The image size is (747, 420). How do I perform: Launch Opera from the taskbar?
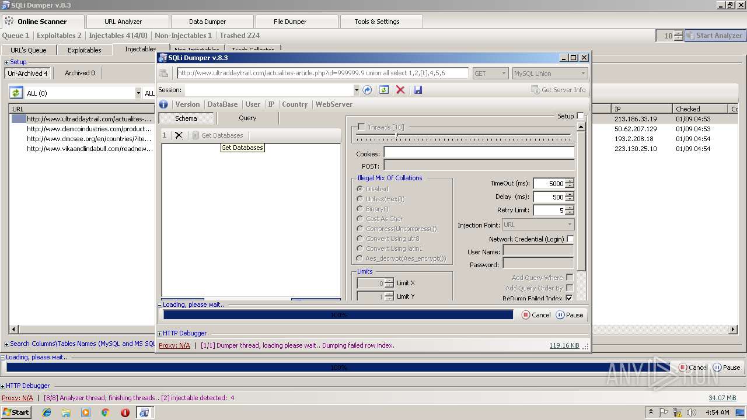[125, 412]
